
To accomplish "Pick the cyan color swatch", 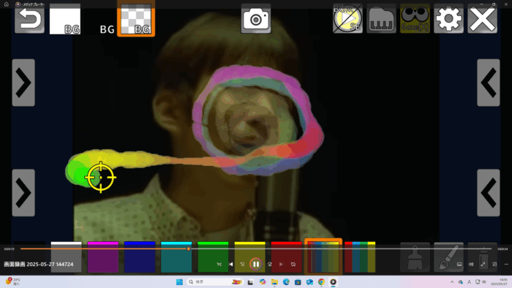I will (x=176, y=257).
